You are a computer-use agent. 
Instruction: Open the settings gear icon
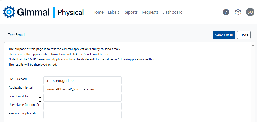tap(238, 12)
